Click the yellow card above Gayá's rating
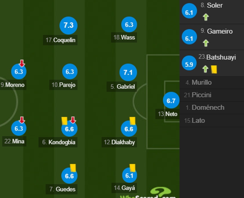 coord(133,168)
